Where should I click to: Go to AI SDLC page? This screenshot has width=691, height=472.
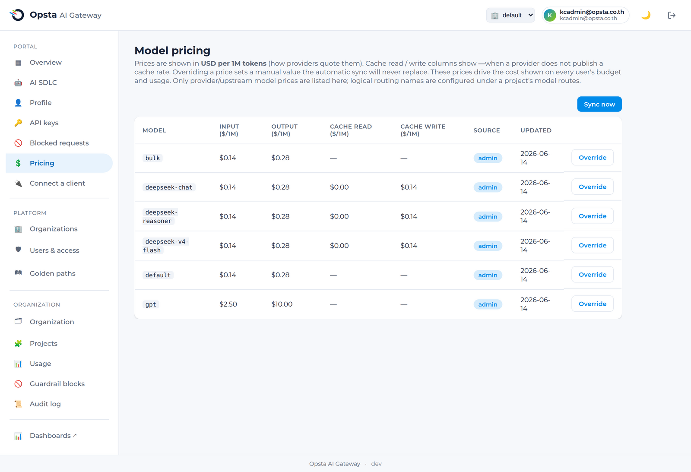point(59,82)
